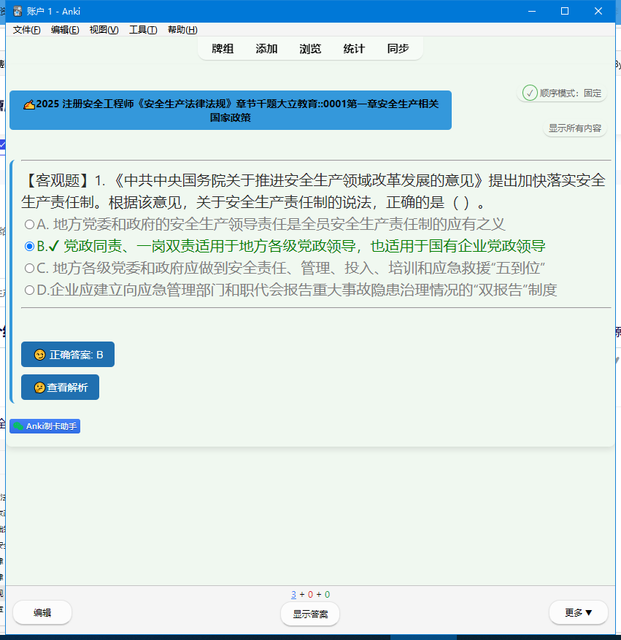Open the 工具(T) menu

(143, 30)
